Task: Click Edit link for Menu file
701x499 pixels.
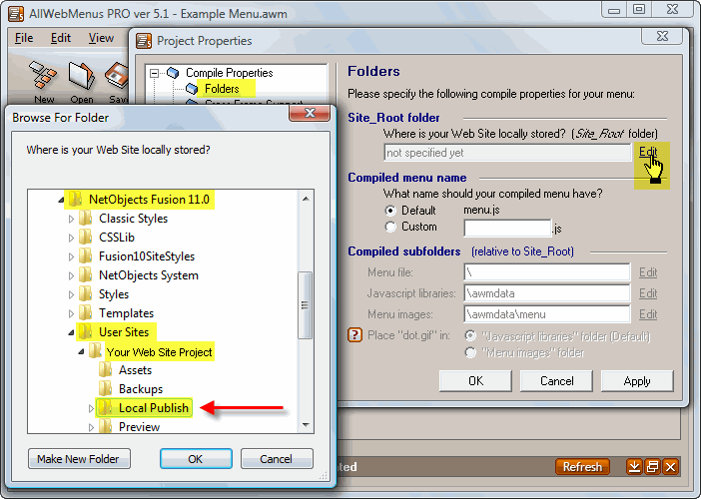Action: pyautogui.click(x=648, y=272)
